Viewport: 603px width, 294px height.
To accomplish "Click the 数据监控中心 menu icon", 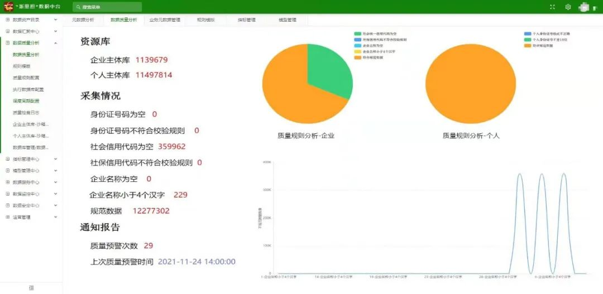I will point(8,194).
